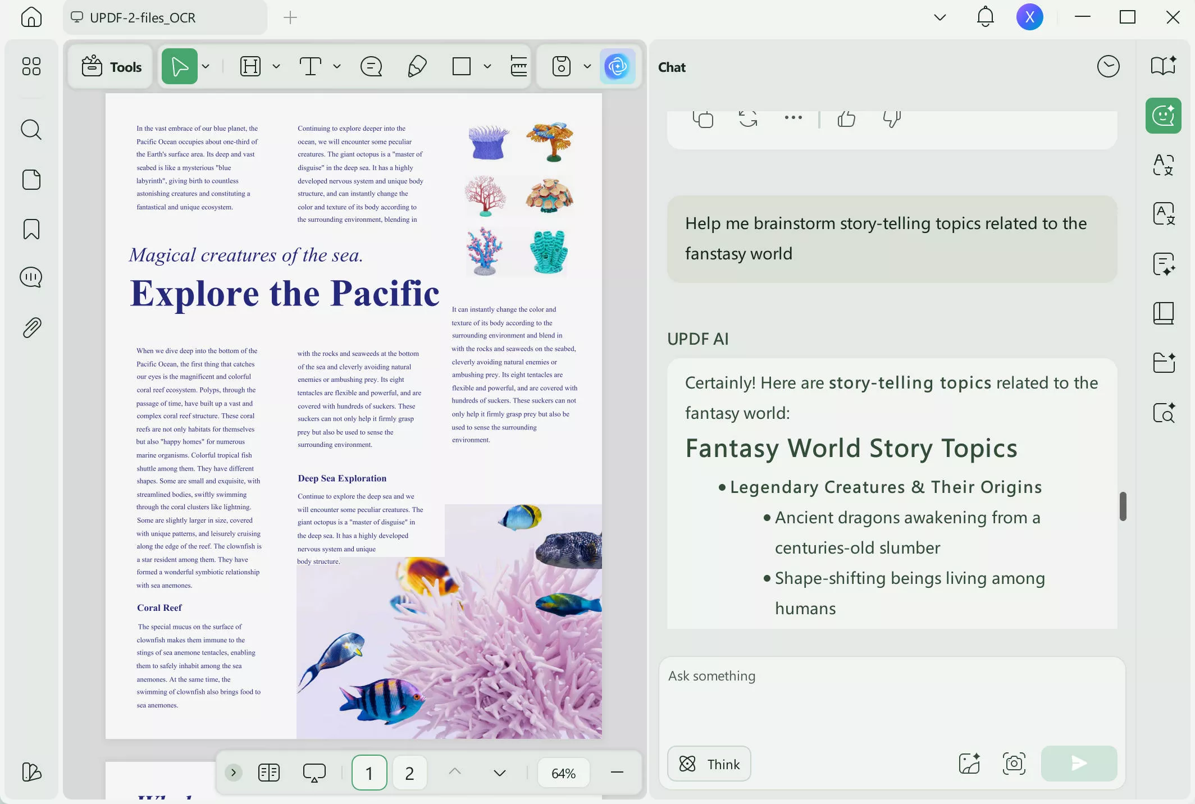Click the attachments paperclip icon in the sidebar
The width and height of the screenshot is (1195, 804).
31,328
